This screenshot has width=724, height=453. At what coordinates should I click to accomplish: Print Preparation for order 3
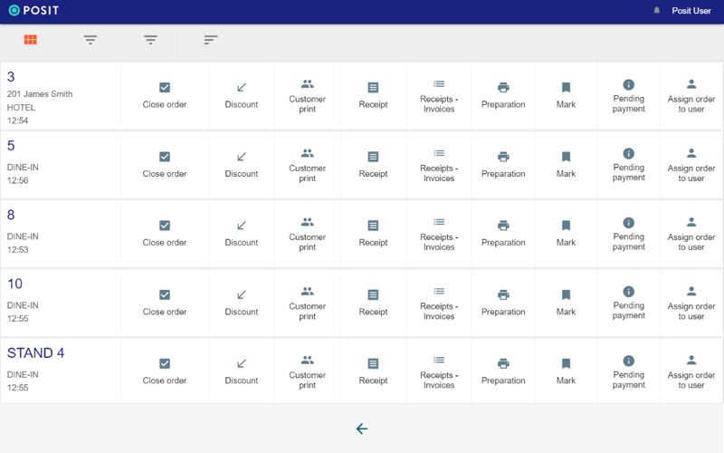[x=503, y=96]
